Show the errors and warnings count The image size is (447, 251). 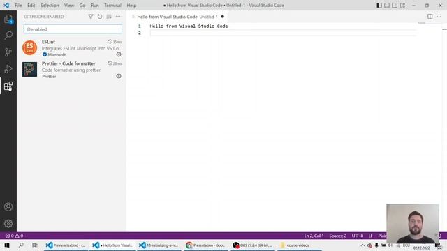[14, 236]
